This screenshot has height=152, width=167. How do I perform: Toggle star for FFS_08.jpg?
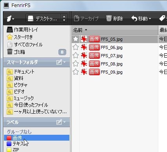click(x=76, y=64)
